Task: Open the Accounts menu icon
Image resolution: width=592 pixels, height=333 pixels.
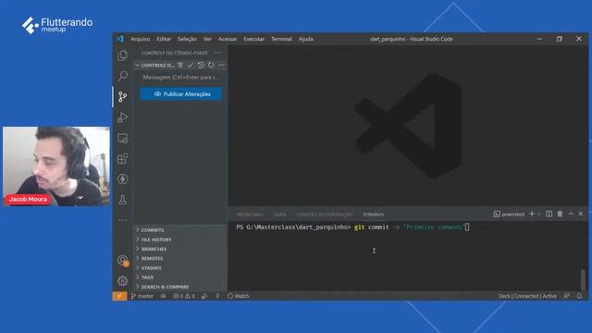Action: [x=122, y=261]
